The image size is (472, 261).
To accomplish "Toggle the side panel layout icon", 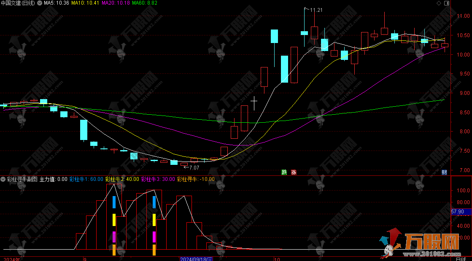I will 447,3.
